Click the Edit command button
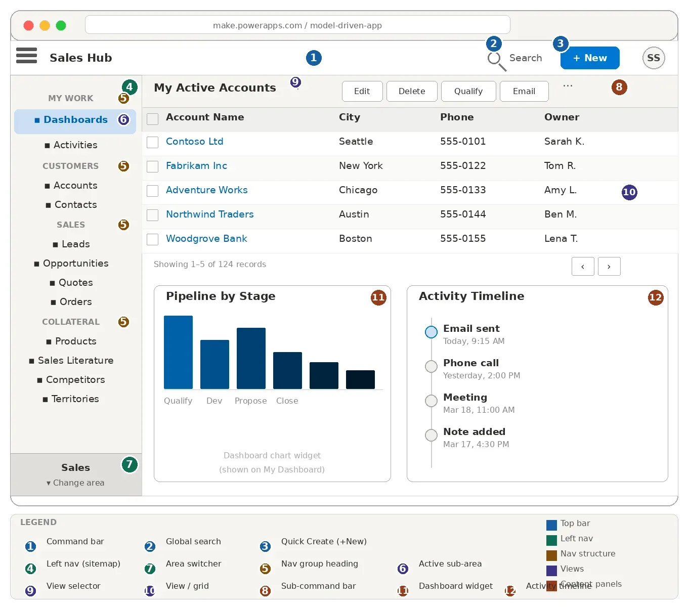The height and width of the screenshot is (607, 688). pyautogui.click(x=362, y=91)
